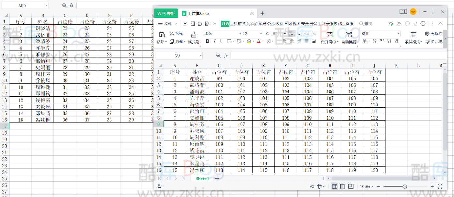Toggle bold formatting
Viewport: 454px width, 197px height.
(207, 41)
